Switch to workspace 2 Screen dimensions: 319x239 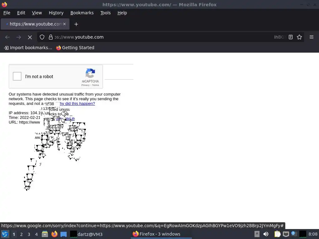pyautogui.click(x=21, y=234)
